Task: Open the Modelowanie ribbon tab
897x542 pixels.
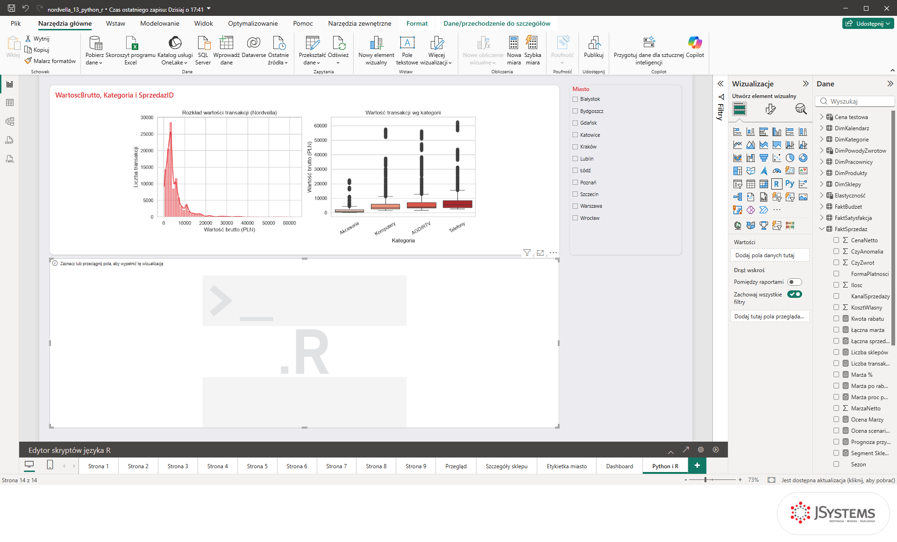Action: (159, 23)
